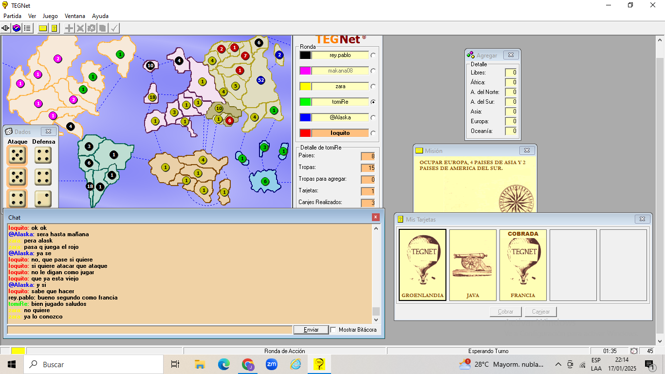Image resolution: width=665 pixels, height=374 pixels.
Task: Close the Dados panel
Action: click(x=48, y=131)
